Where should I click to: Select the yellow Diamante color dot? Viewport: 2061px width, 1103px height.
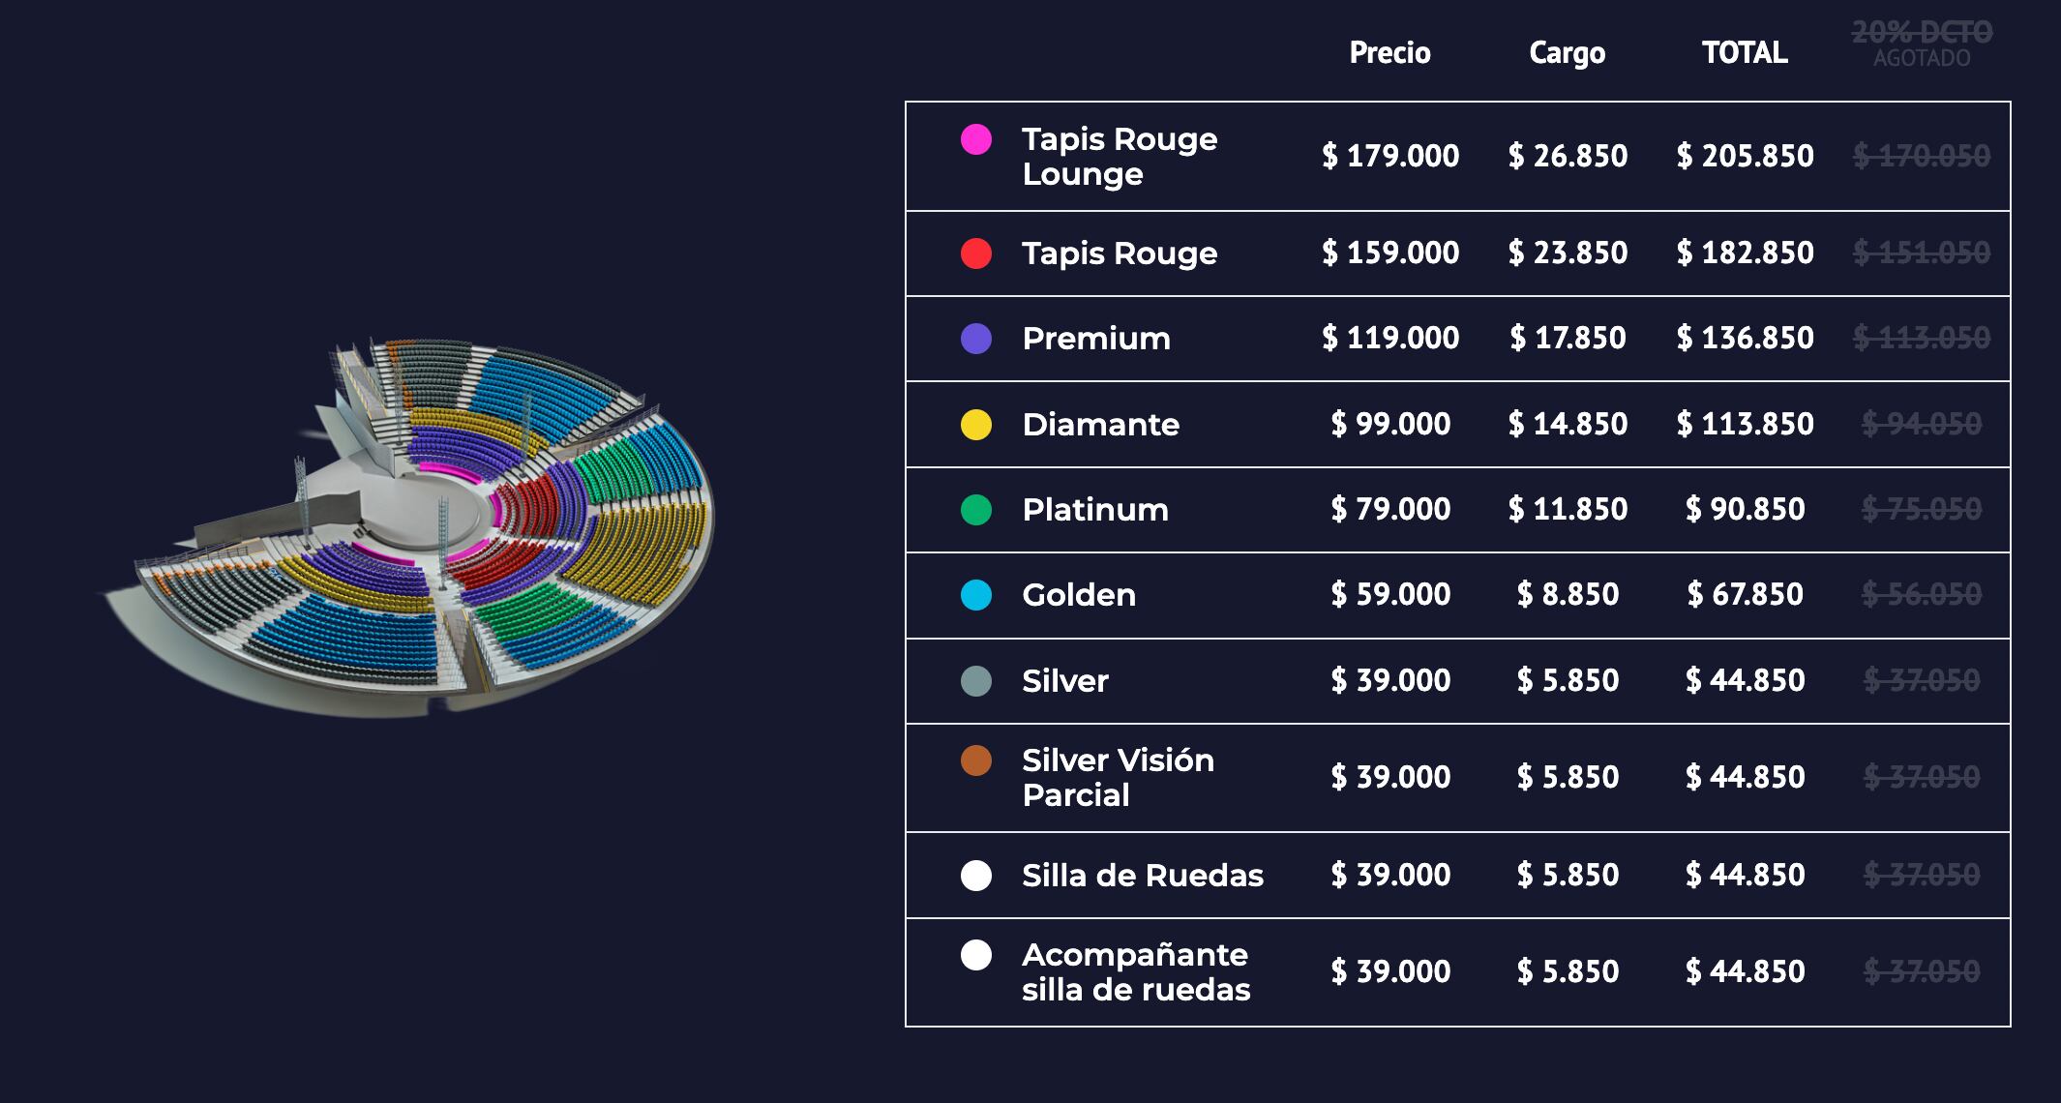click(x=975, y=425)
